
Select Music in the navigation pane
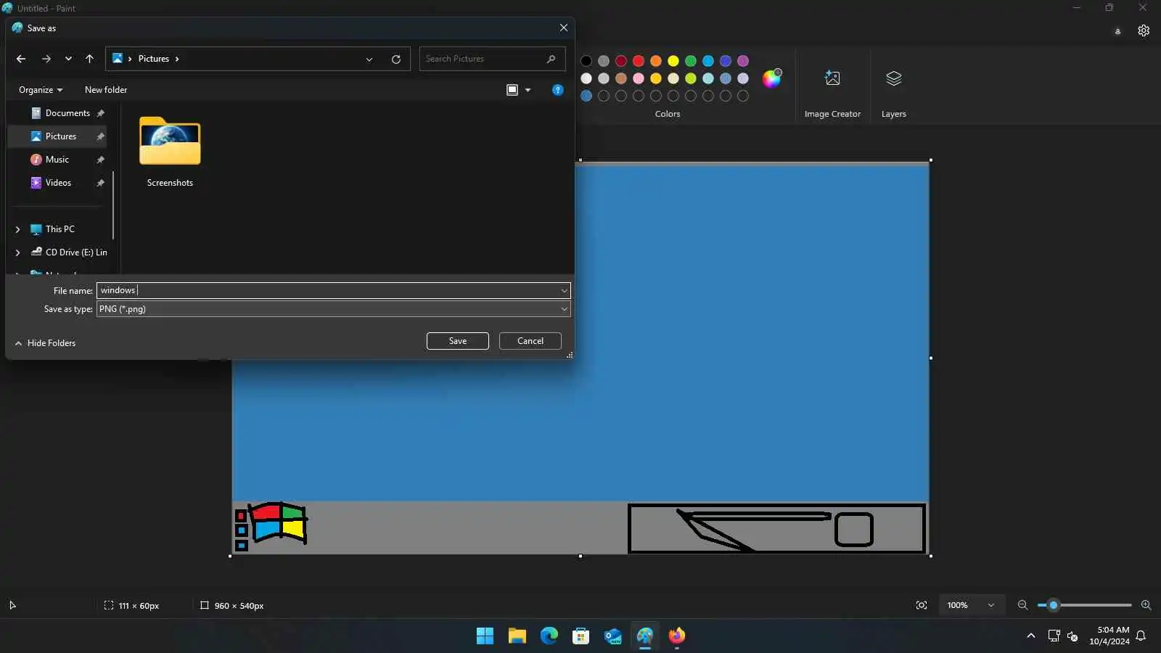[x=57, y=160]
